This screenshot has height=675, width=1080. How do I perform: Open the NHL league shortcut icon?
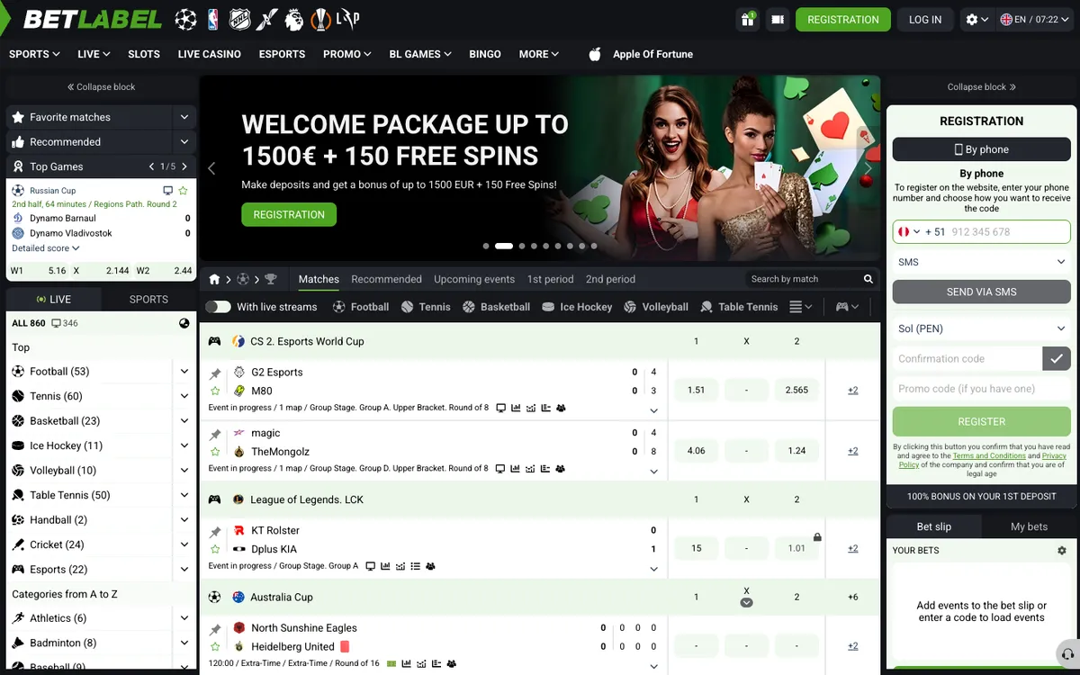coord(240,19)
